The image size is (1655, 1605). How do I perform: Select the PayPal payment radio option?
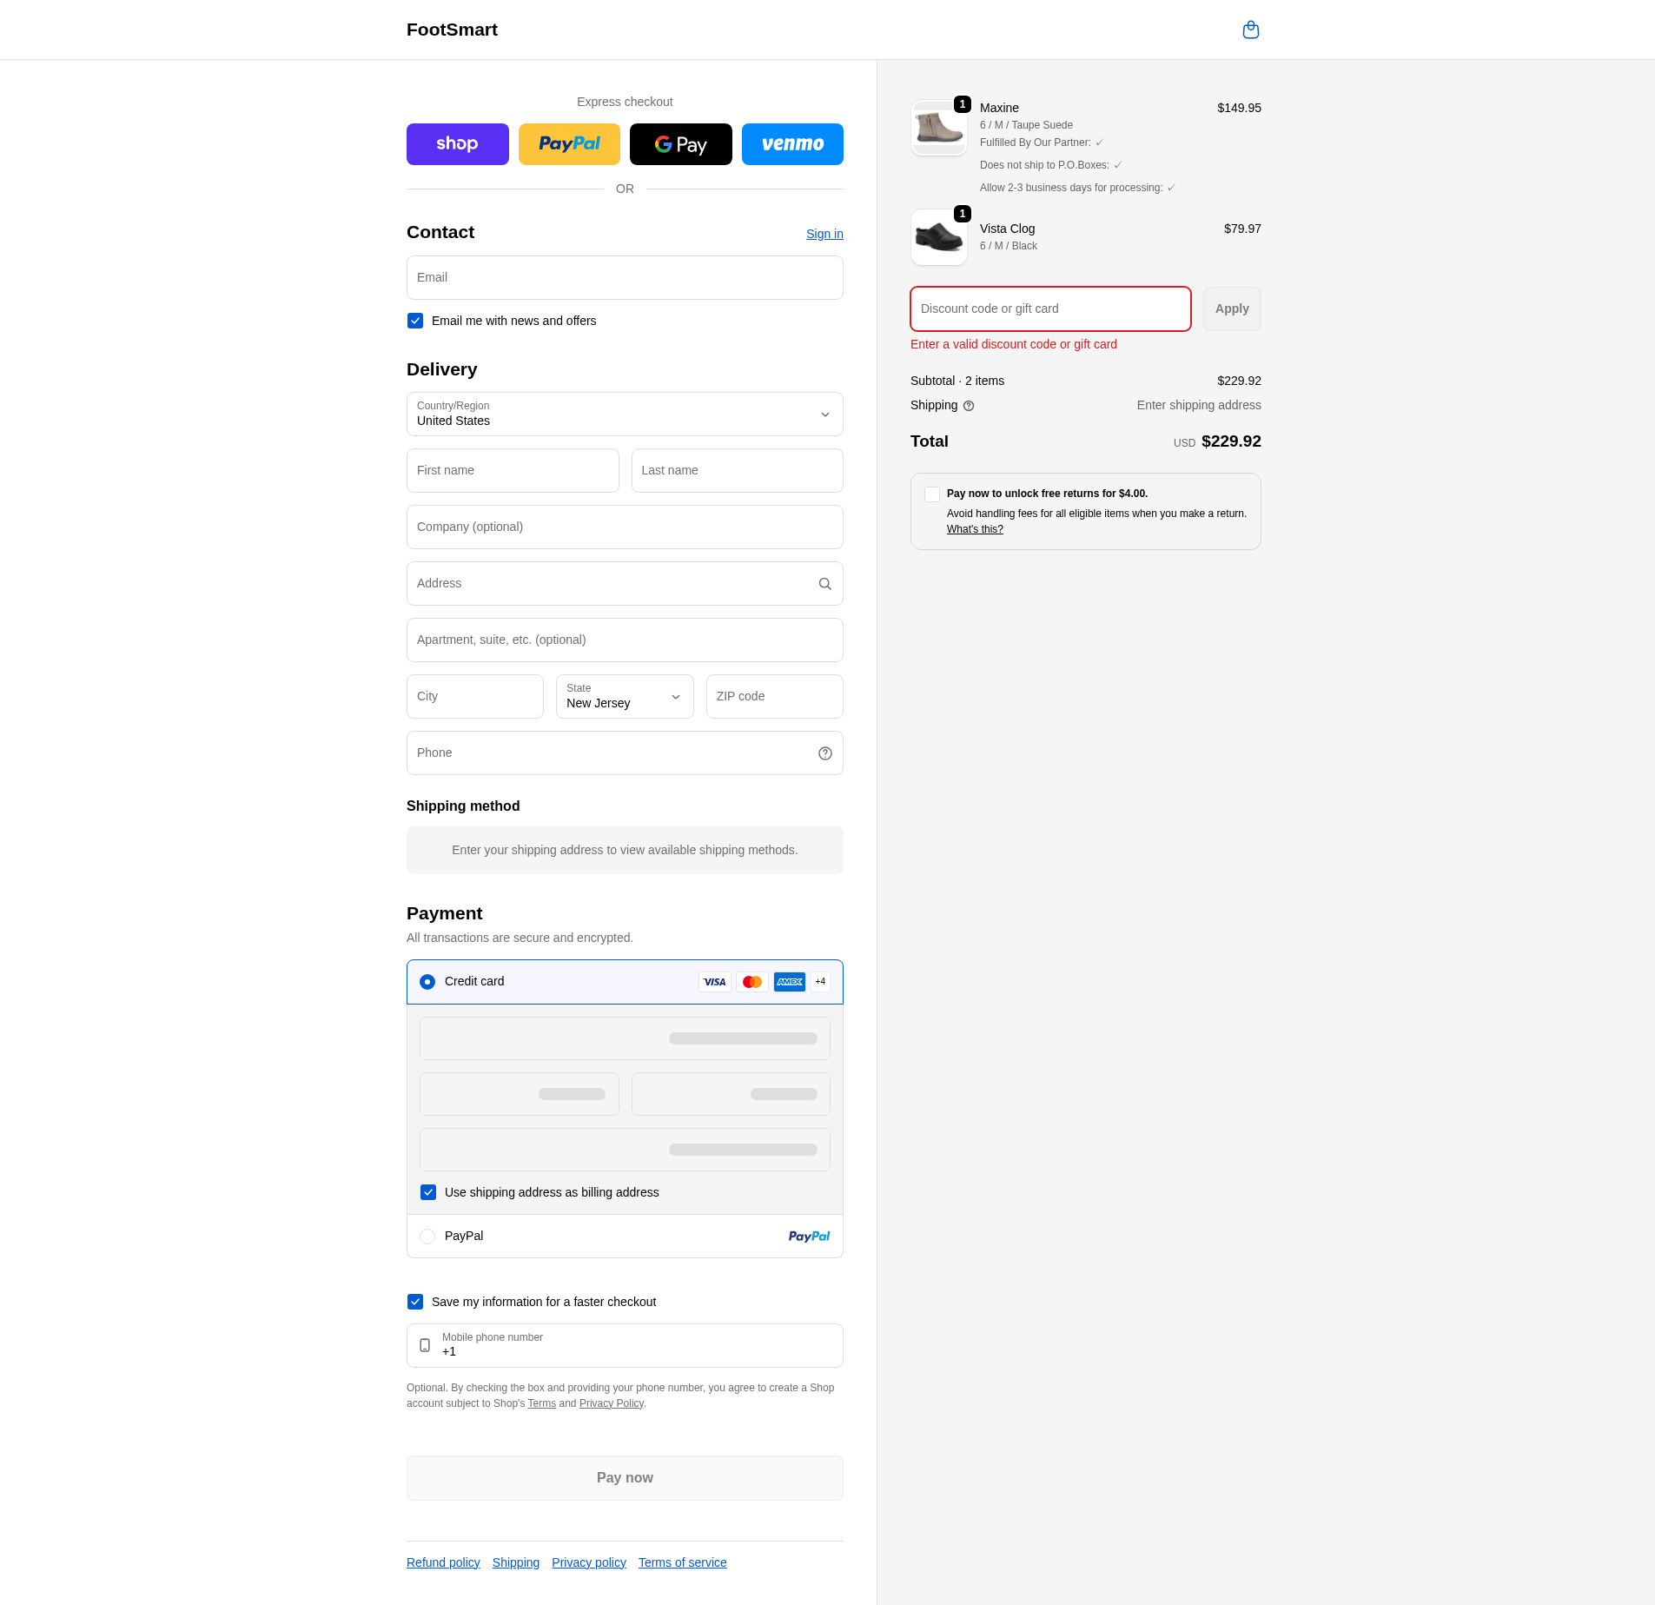(x=427, y=1237)
